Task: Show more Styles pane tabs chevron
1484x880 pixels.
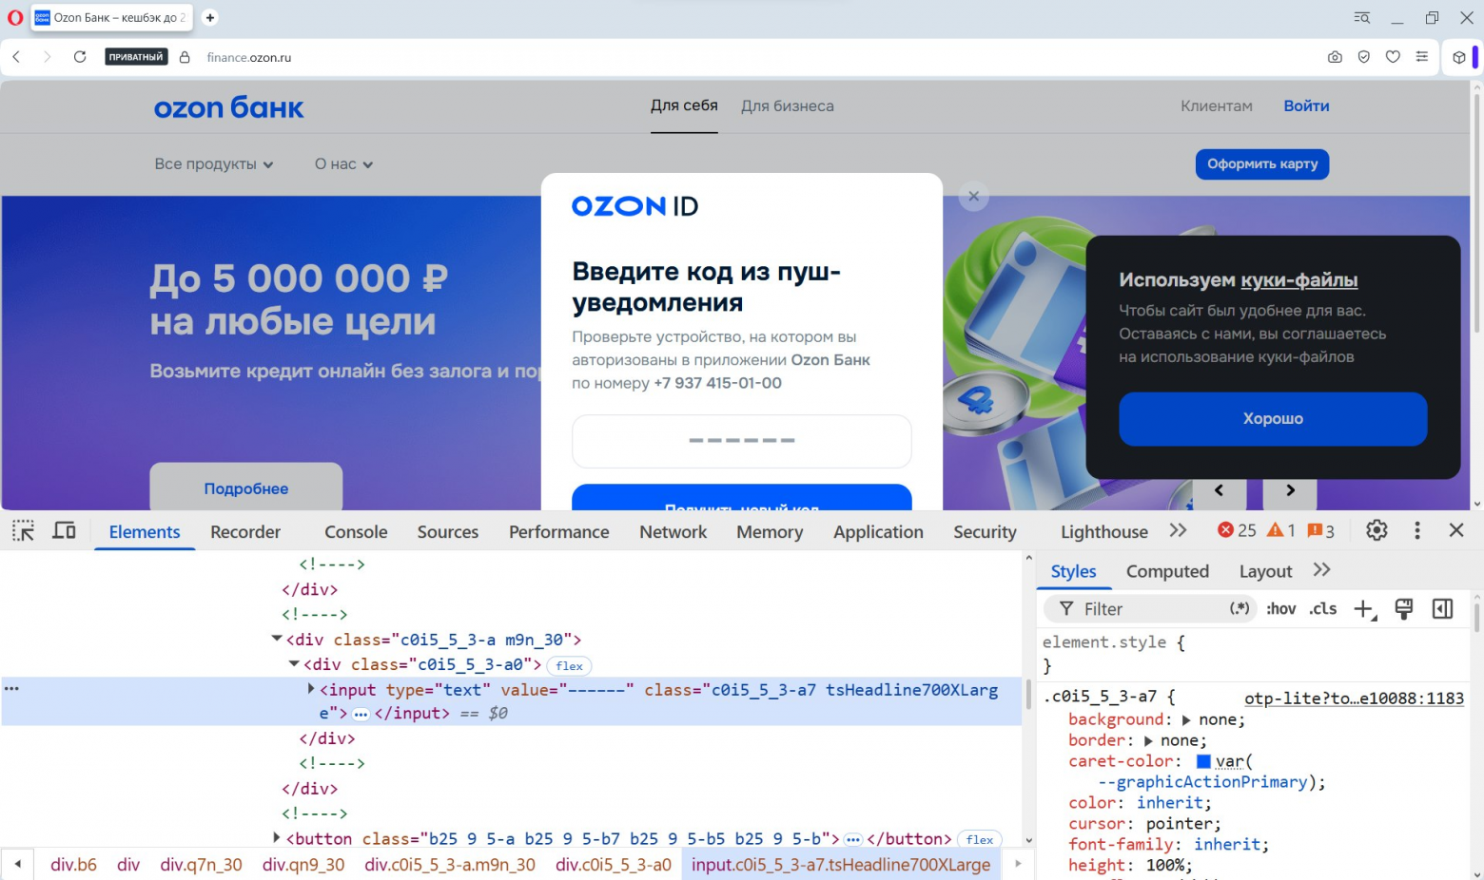Action: [x=1321, y=570]
